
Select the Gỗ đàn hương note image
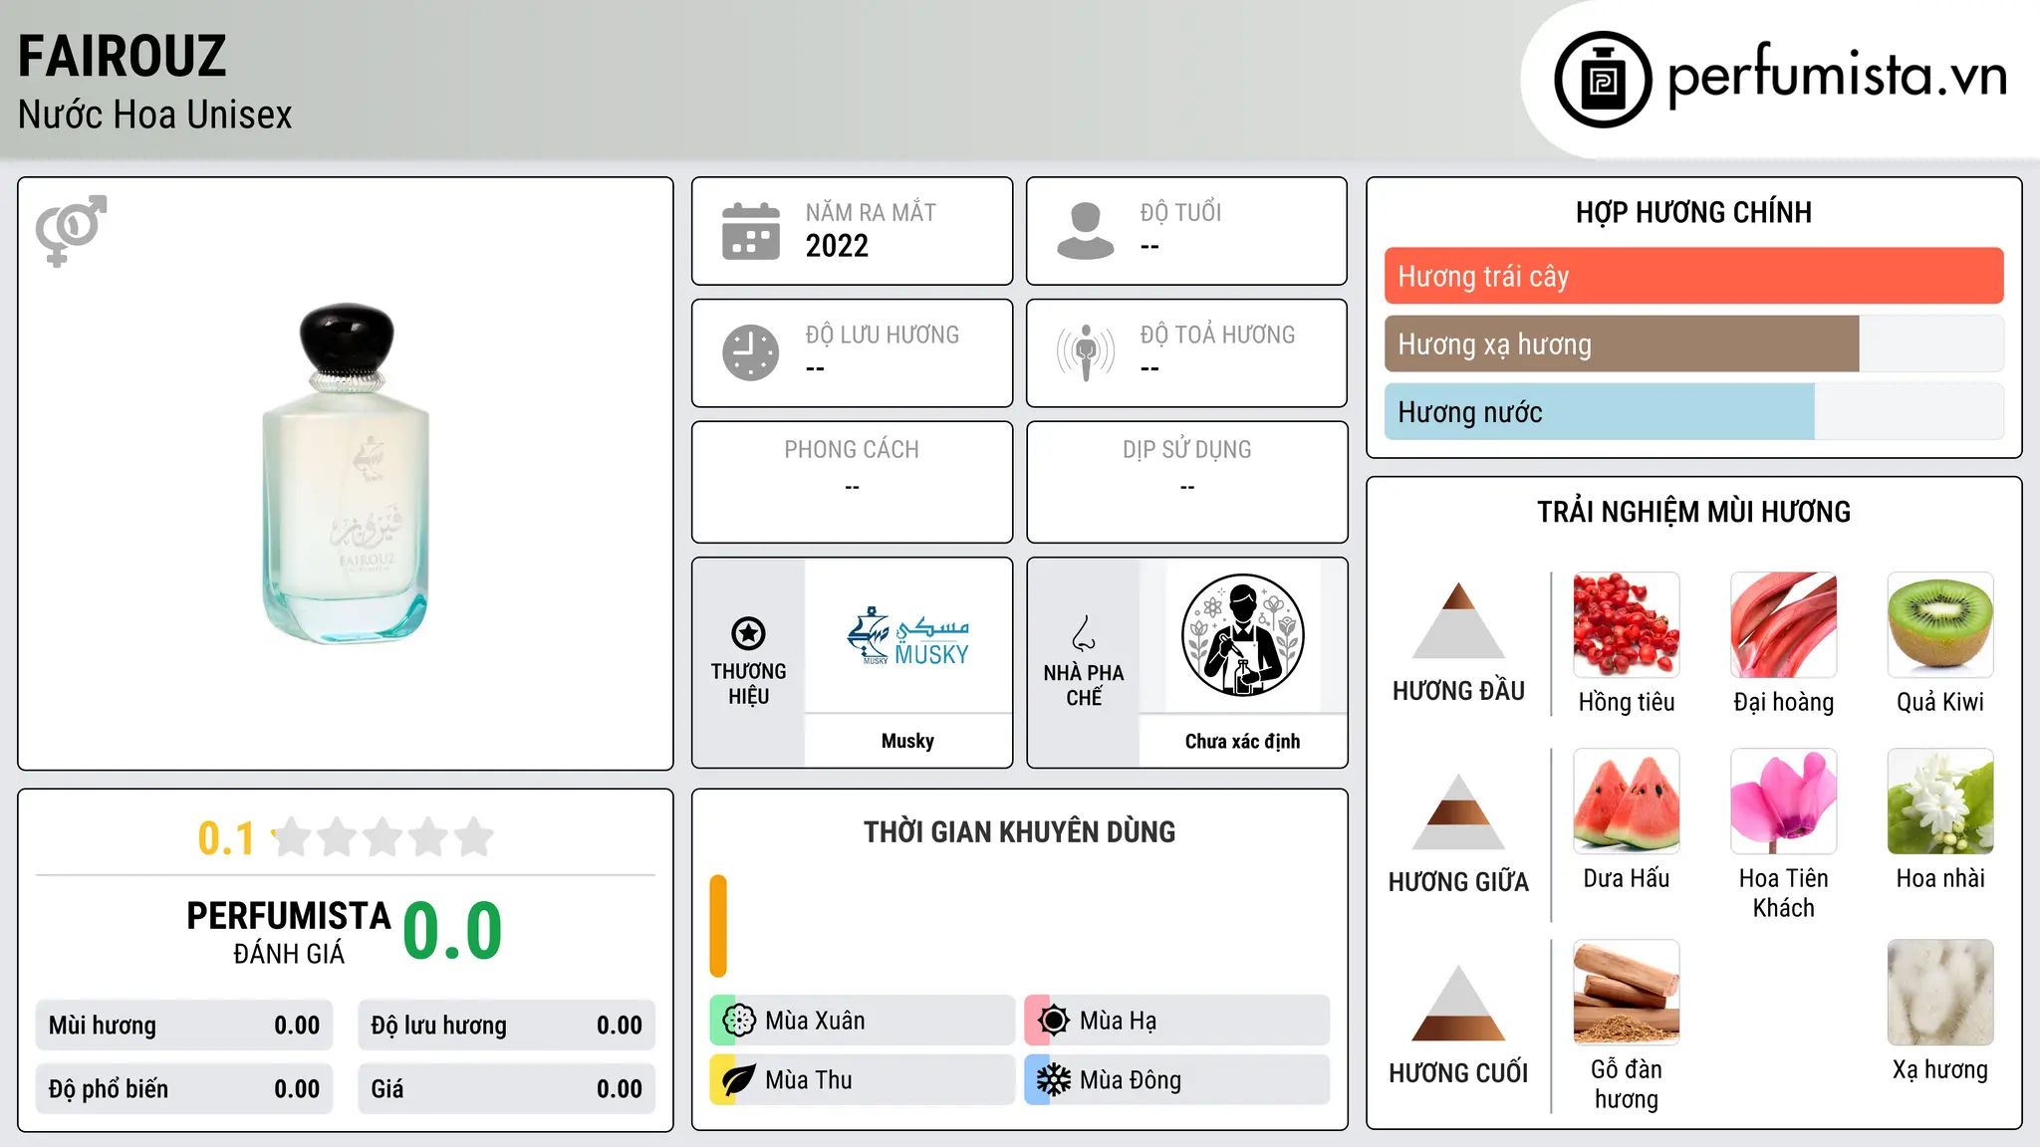tap(1627, 993)
